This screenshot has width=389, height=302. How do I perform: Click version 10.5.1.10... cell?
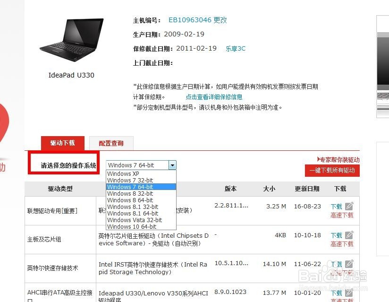coord(231,263)
